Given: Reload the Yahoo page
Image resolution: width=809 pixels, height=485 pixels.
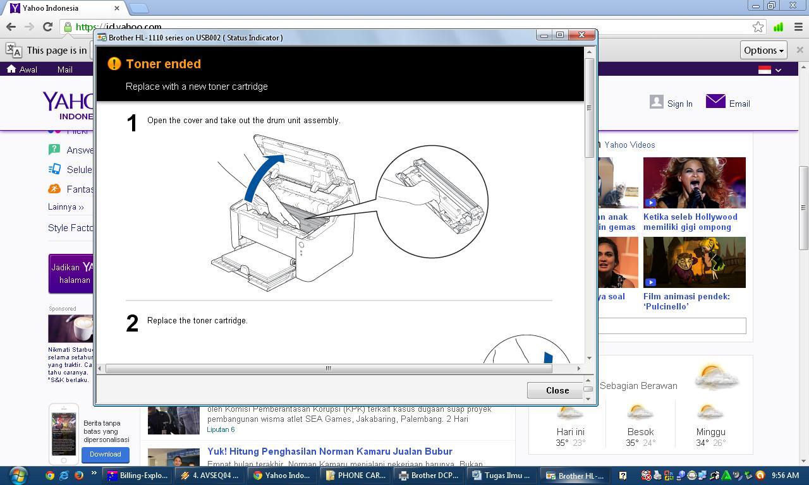Looking at the screenshot, I should [x=47, y=27].
